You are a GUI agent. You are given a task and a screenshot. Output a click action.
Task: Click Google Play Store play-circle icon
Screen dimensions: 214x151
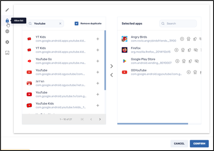pos(177,61)
